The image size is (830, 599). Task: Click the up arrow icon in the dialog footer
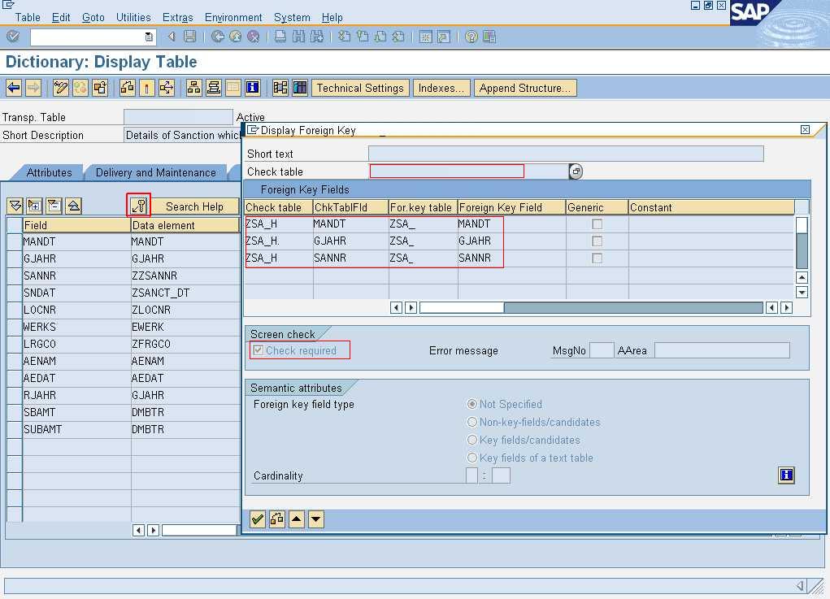(x=297, y=519)
